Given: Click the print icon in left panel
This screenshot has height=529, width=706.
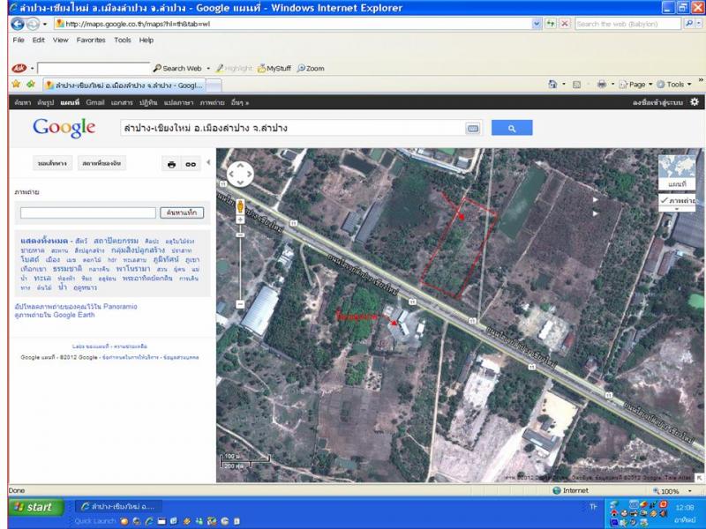Looking at the screenshot, I should [172, 164].
